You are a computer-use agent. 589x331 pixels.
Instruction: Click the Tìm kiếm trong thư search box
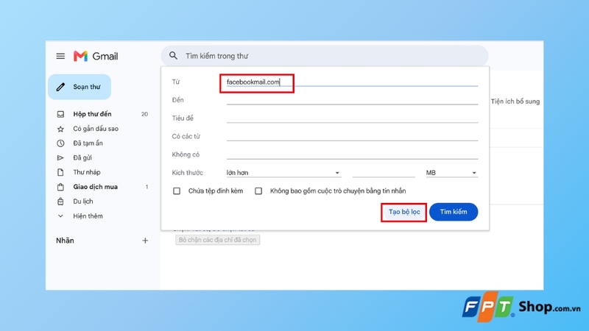point(325,56)
